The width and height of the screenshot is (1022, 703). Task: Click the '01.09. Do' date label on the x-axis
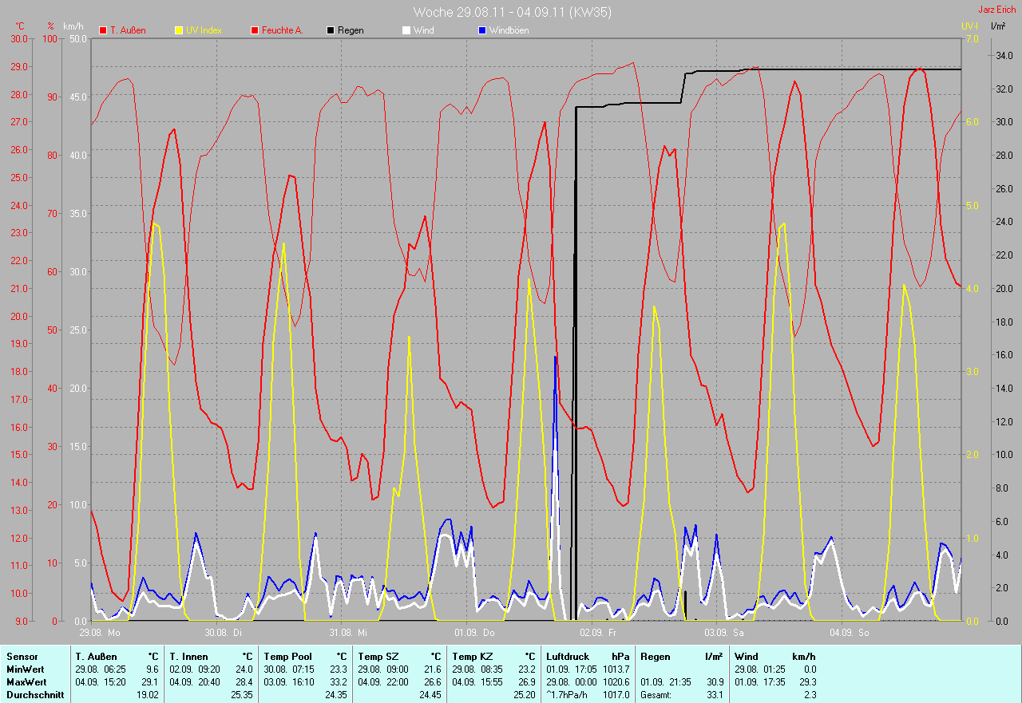[474, 633]
